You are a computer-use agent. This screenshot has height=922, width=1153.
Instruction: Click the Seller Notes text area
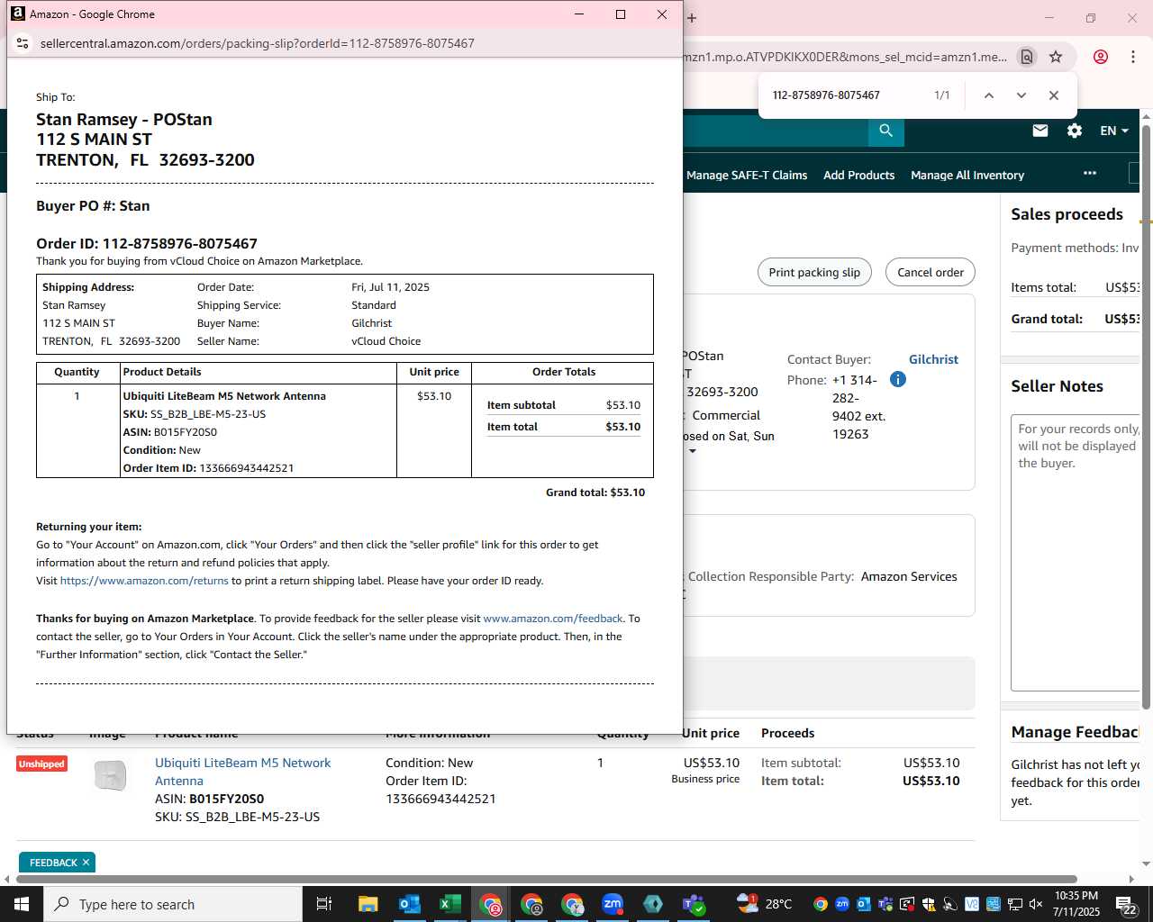(1076, 553)
